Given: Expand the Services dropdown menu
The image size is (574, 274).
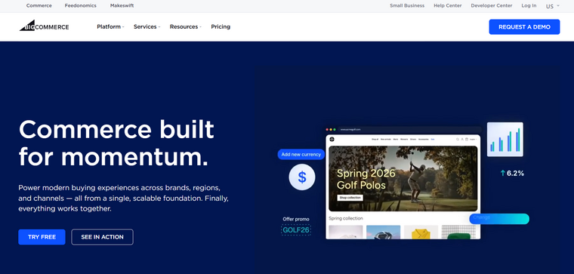Looking at the screenshot, I should [147, 26].
